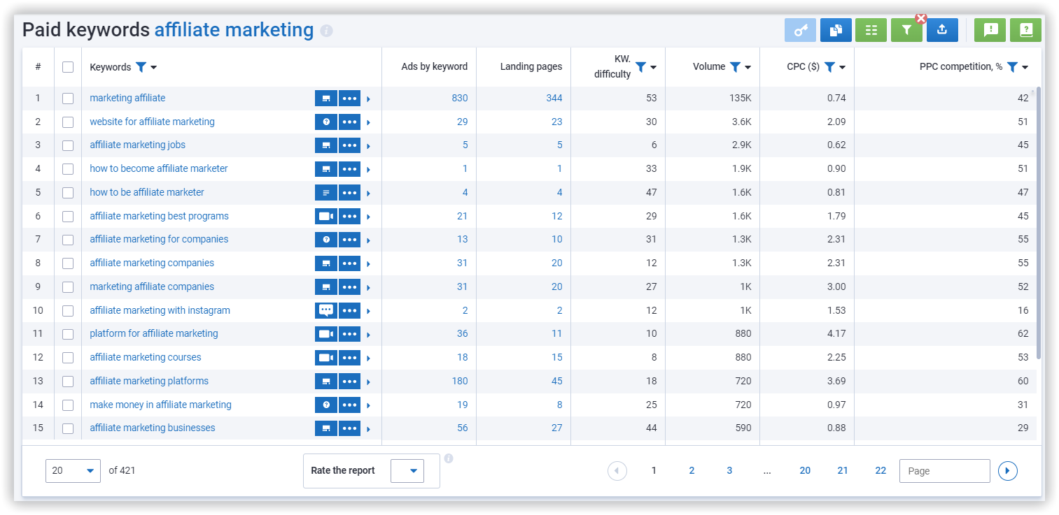Open the three-dots menu for marketing affiliate
This screenshot has width=1059, height=515.
[349, 99]
